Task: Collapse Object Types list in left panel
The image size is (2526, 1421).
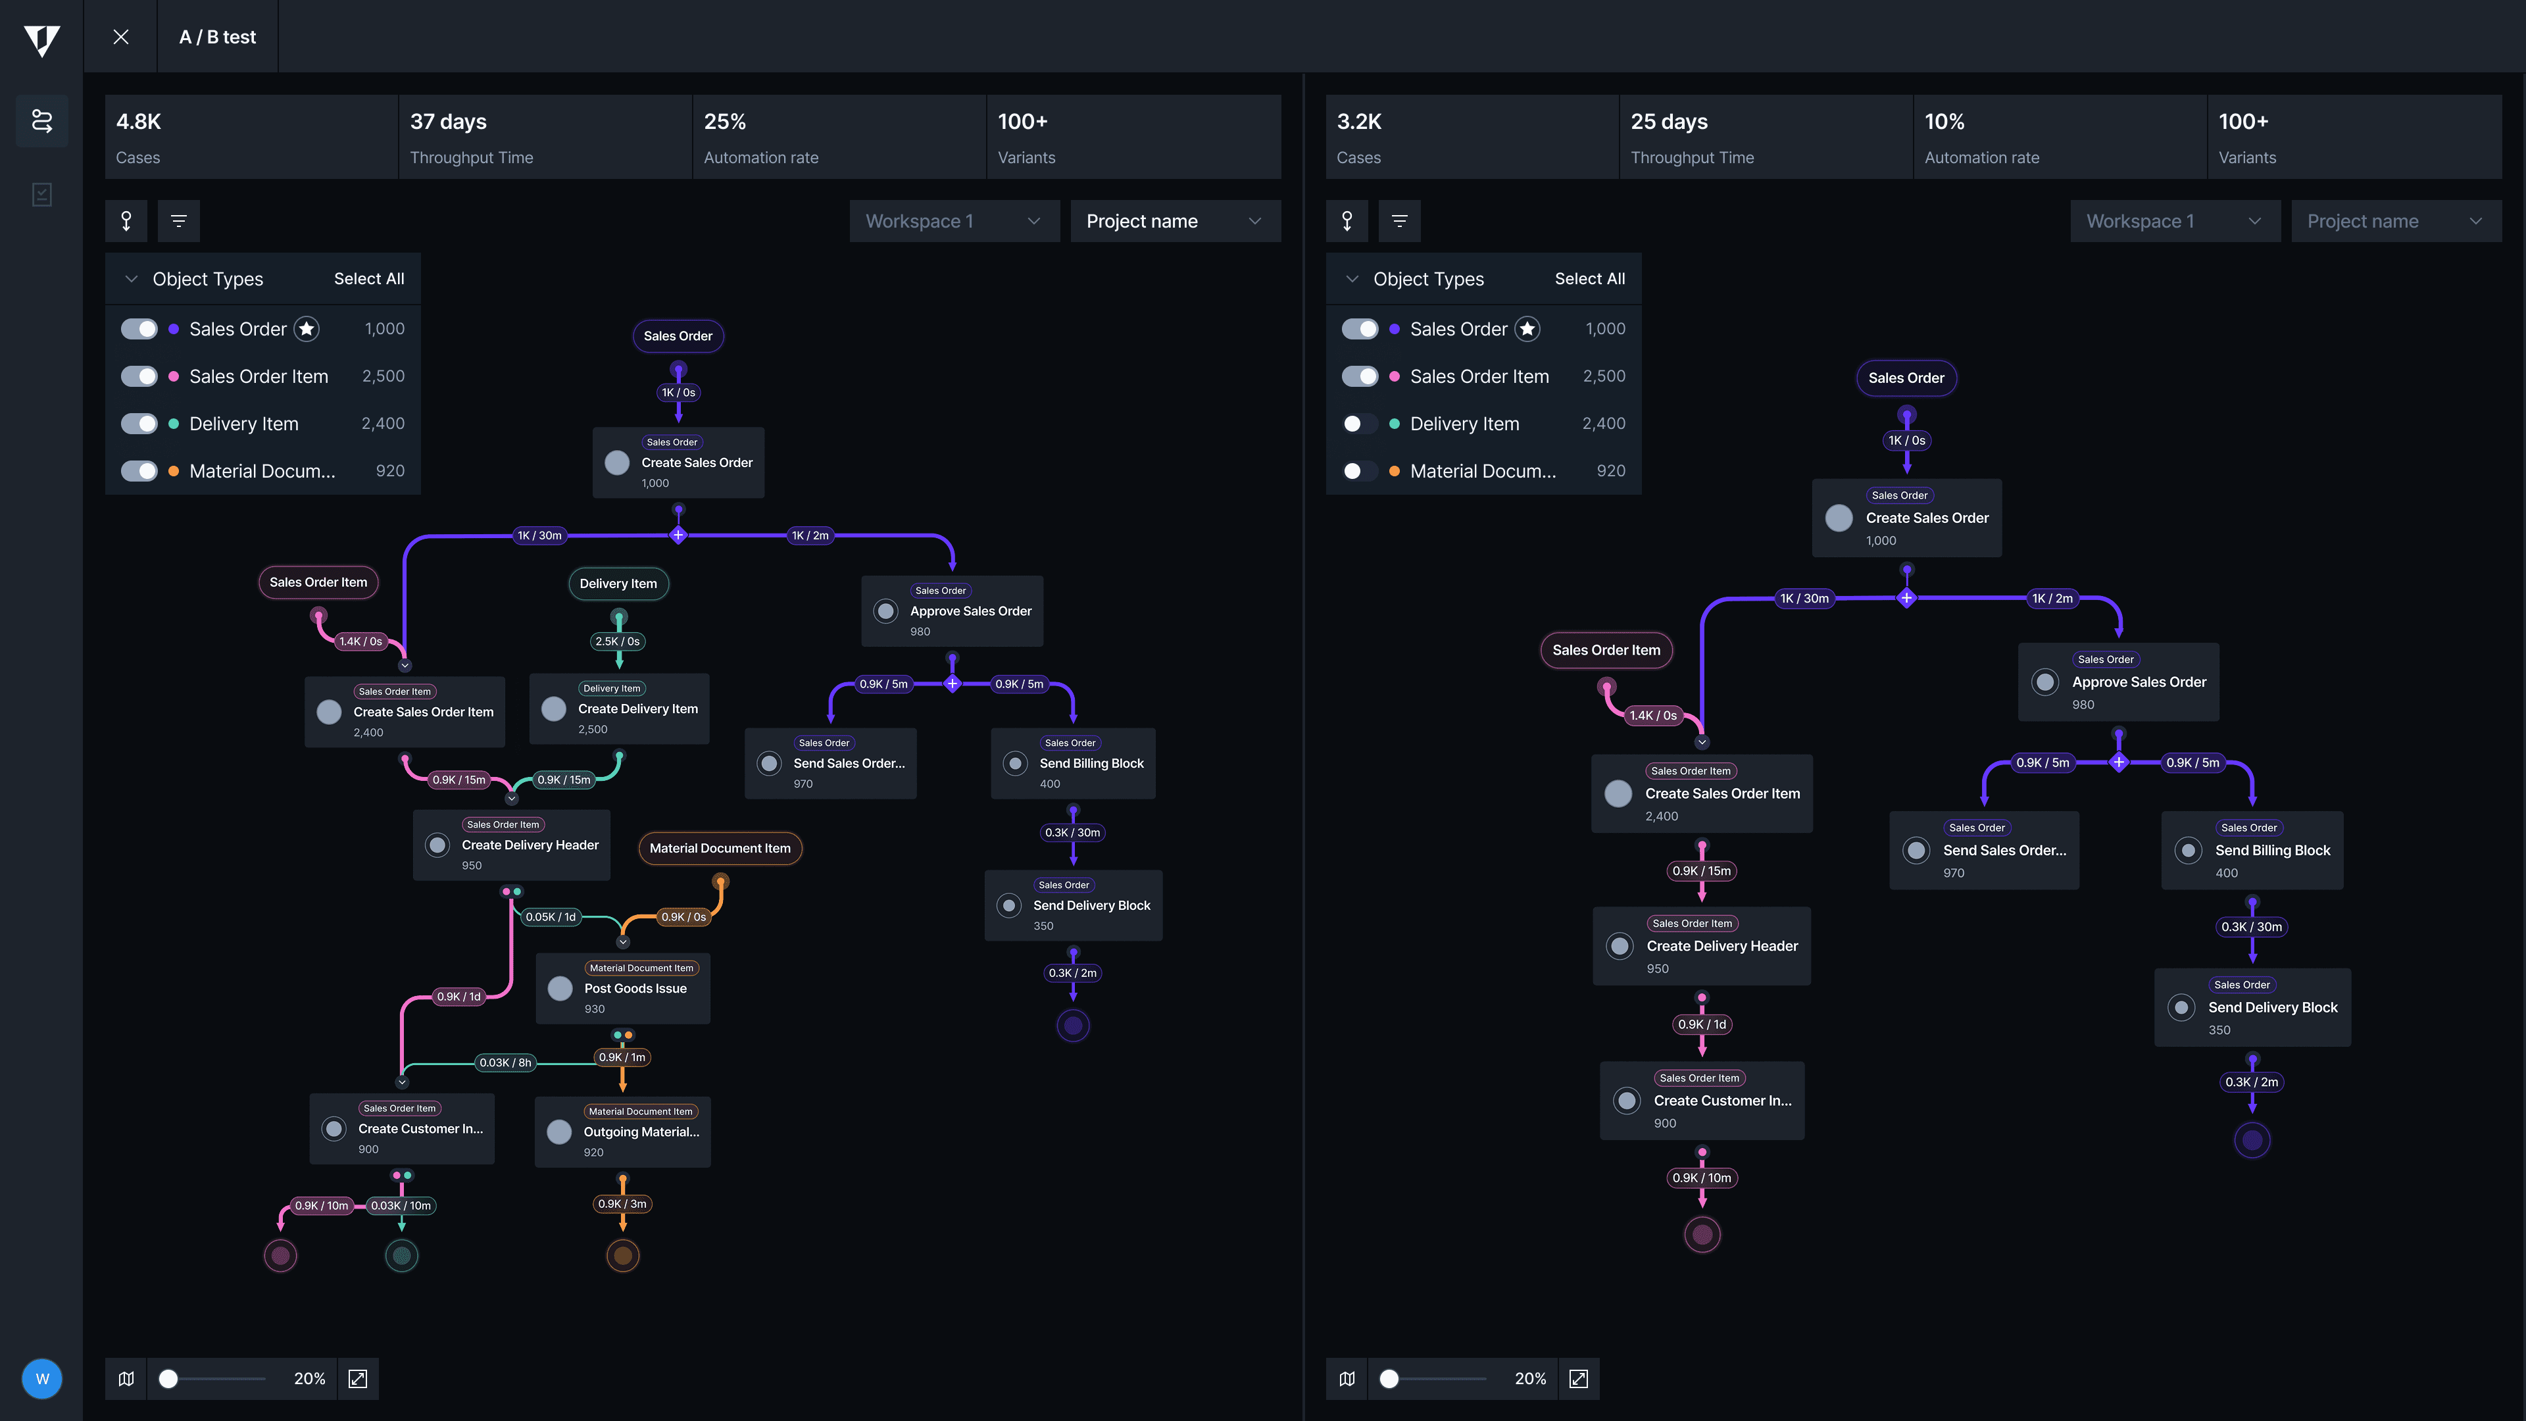Action: click(132, 278)
